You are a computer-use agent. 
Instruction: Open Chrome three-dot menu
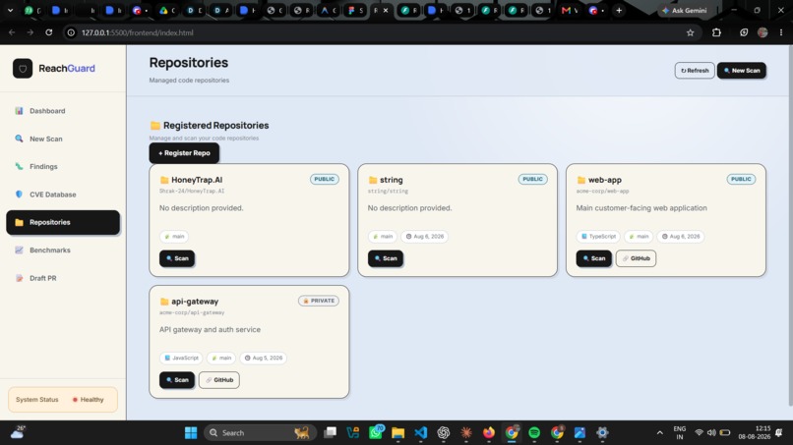click(x=781, y=32)
